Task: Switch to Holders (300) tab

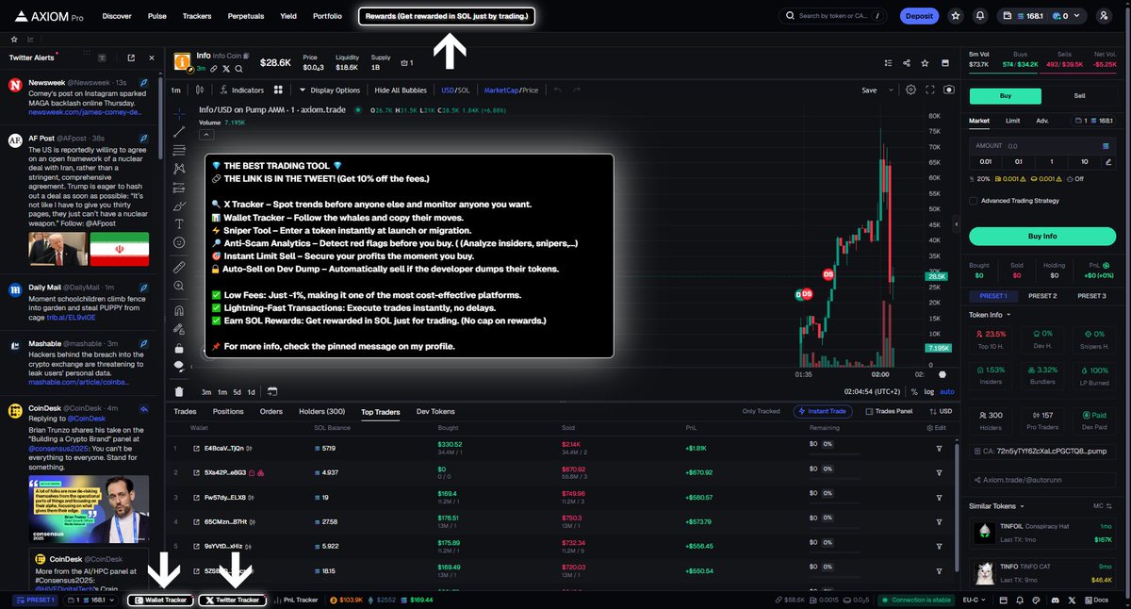Action: [321, 411]
